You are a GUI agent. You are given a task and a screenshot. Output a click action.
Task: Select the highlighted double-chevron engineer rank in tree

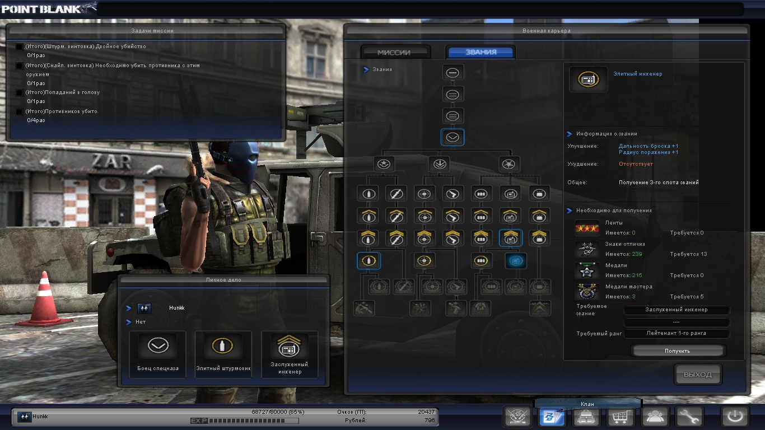[510, 238]
